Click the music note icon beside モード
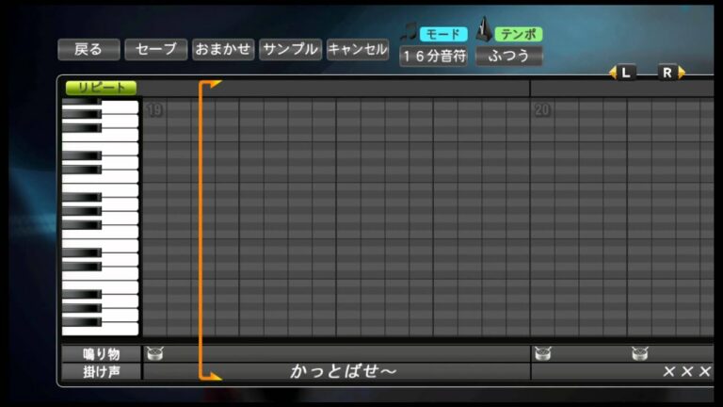The width and height of the screenshot is (723, 407). point(409,32)
